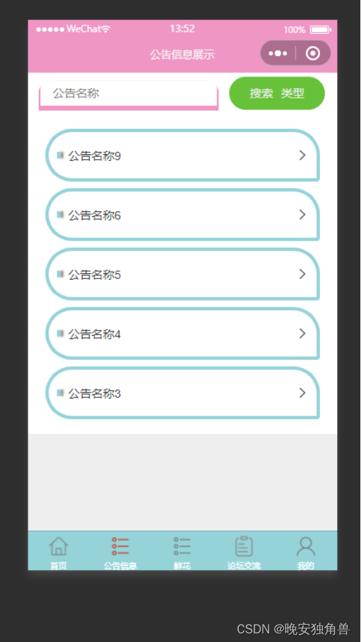
Task: Expand 公告名称9 with its right chevron
Action: pos(302,155)
